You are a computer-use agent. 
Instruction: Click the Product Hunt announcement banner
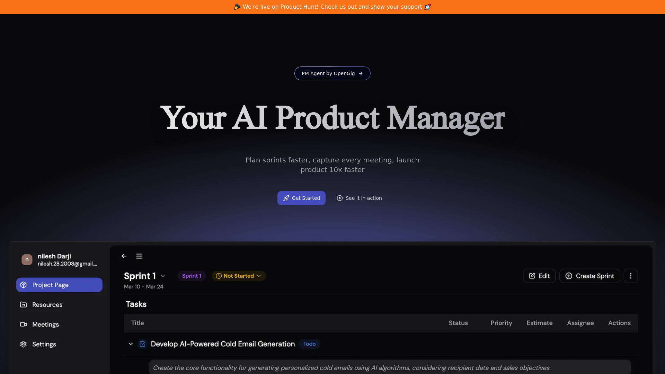332,7
